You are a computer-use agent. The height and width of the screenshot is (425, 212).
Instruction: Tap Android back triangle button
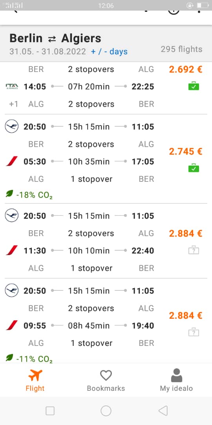point(163,410)
